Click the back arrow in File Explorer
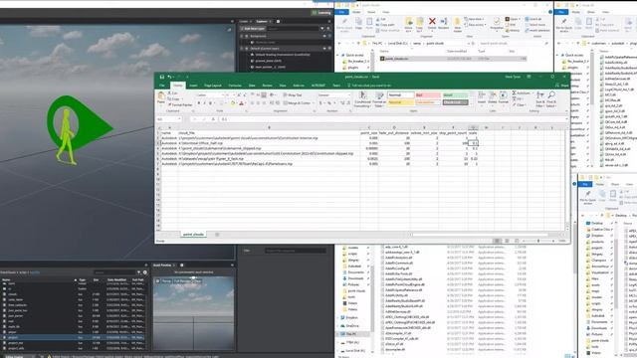The image size is (637, 358). click(x=339, y=44)
